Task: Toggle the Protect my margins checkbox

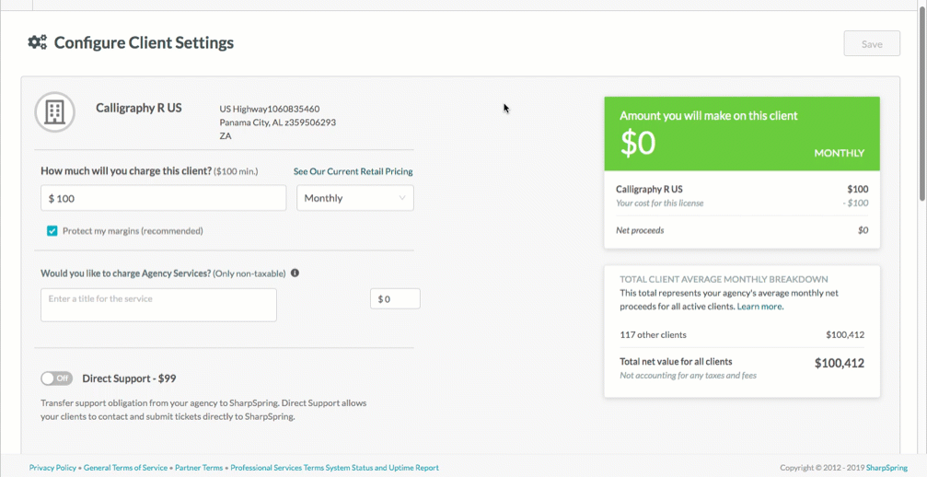Action: (x=52, y=230)
